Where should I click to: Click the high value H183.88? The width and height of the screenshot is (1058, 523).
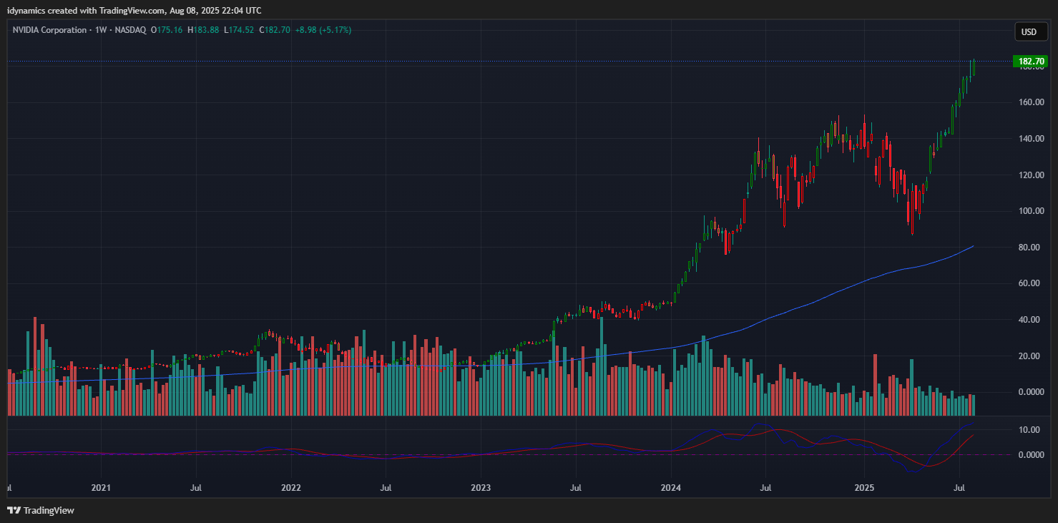coord(203,30)
